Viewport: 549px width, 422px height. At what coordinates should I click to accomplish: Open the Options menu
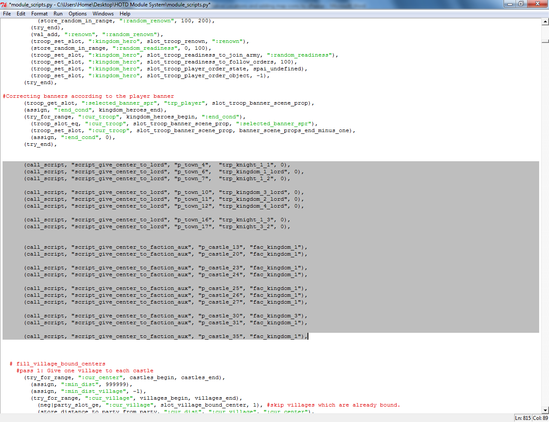78,14
